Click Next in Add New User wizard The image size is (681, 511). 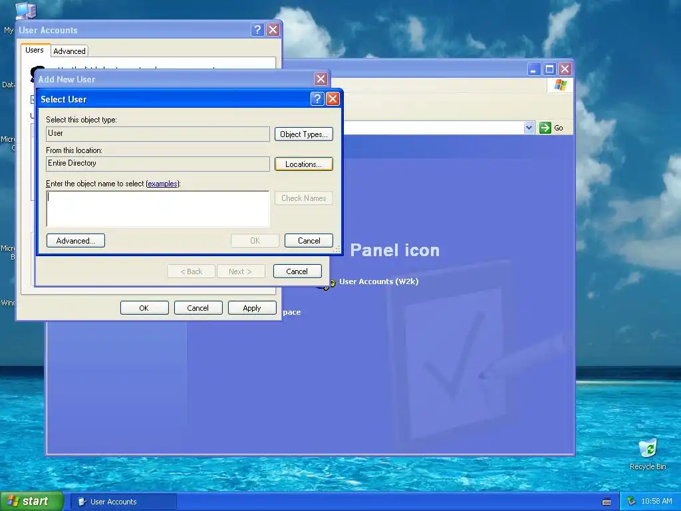[241, 271]
